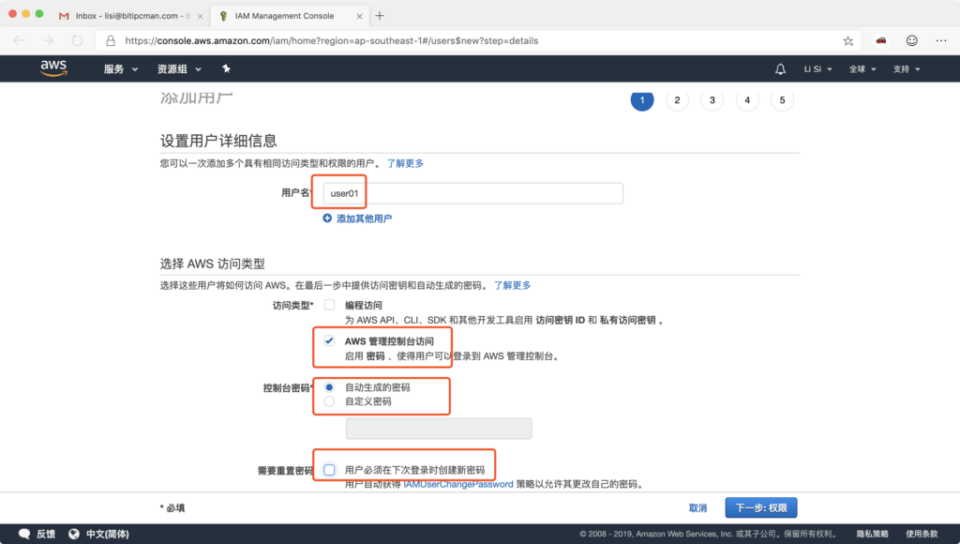Click the red car extension icon
The image size is (960, 544).
[881, 40]
